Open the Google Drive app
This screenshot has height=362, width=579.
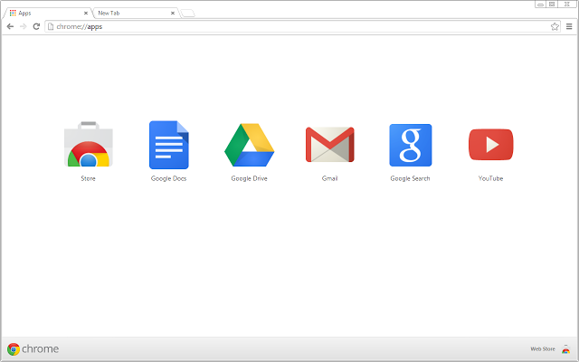(x=250, y=145)
